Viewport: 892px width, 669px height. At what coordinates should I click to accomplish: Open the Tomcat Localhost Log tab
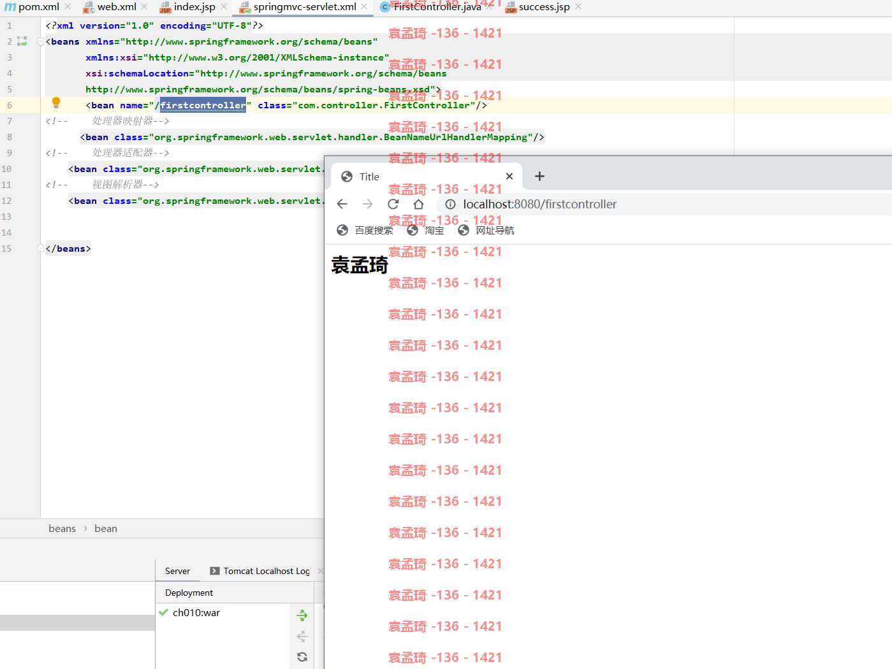[260, 571]
